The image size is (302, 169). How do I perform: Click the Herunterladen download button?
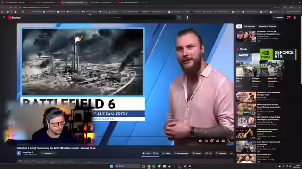point(181,154)
